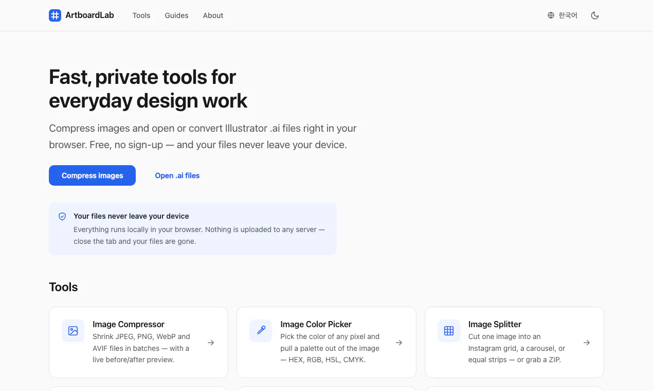Viewport: 653px width, 391px height.
Task: Click the 'Pick the color of any pixel' description
Action: (x=330, y=348)
